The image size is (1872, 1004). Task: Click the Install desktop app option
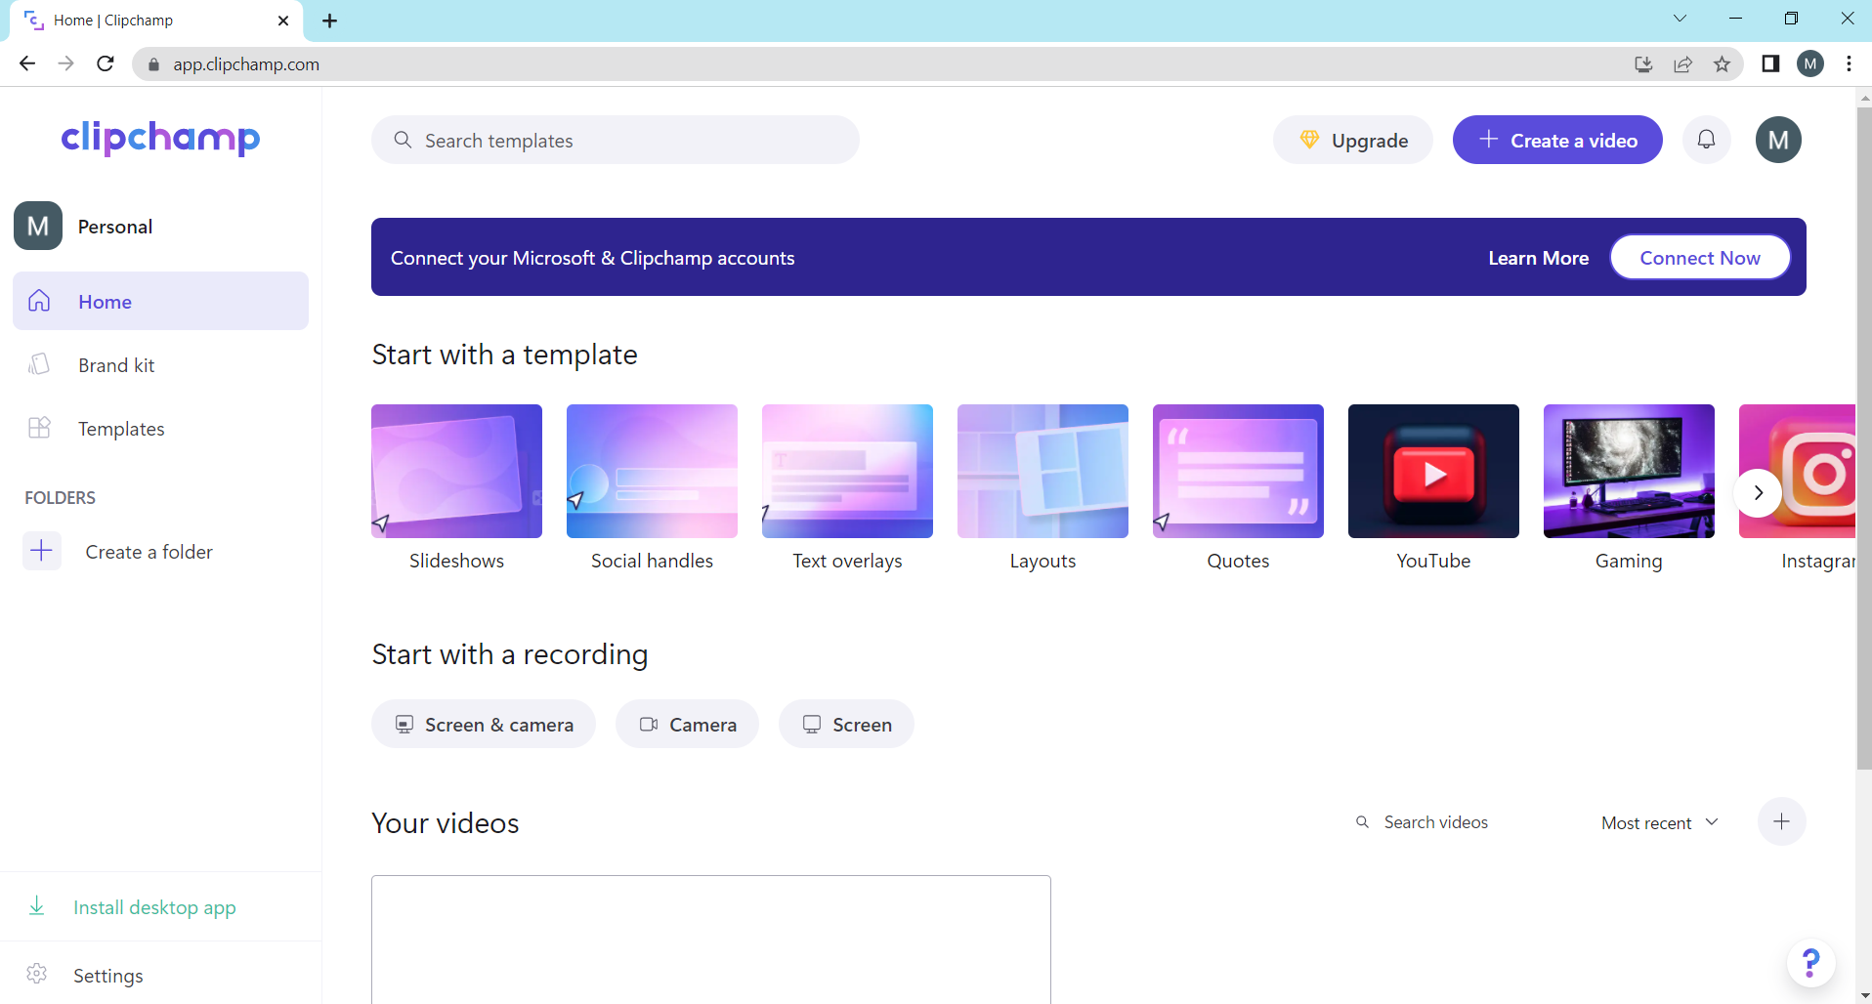[x=153, y=907]
